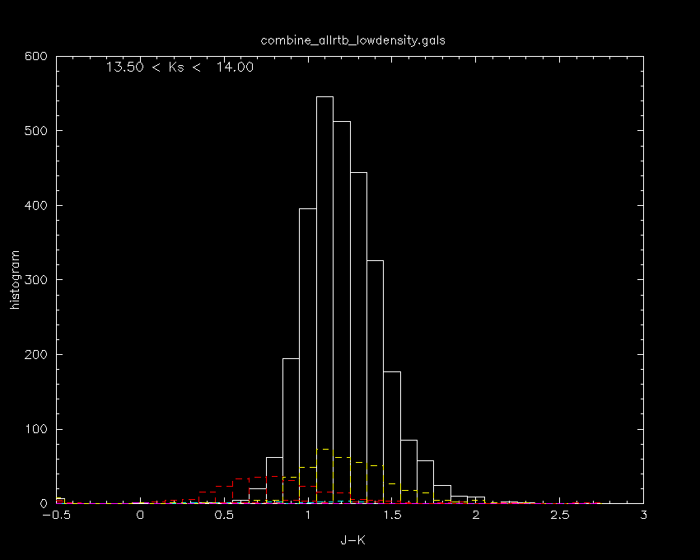Click the 300 y-axis tick label
Viewport: 700px width, 560px height.
36,280
